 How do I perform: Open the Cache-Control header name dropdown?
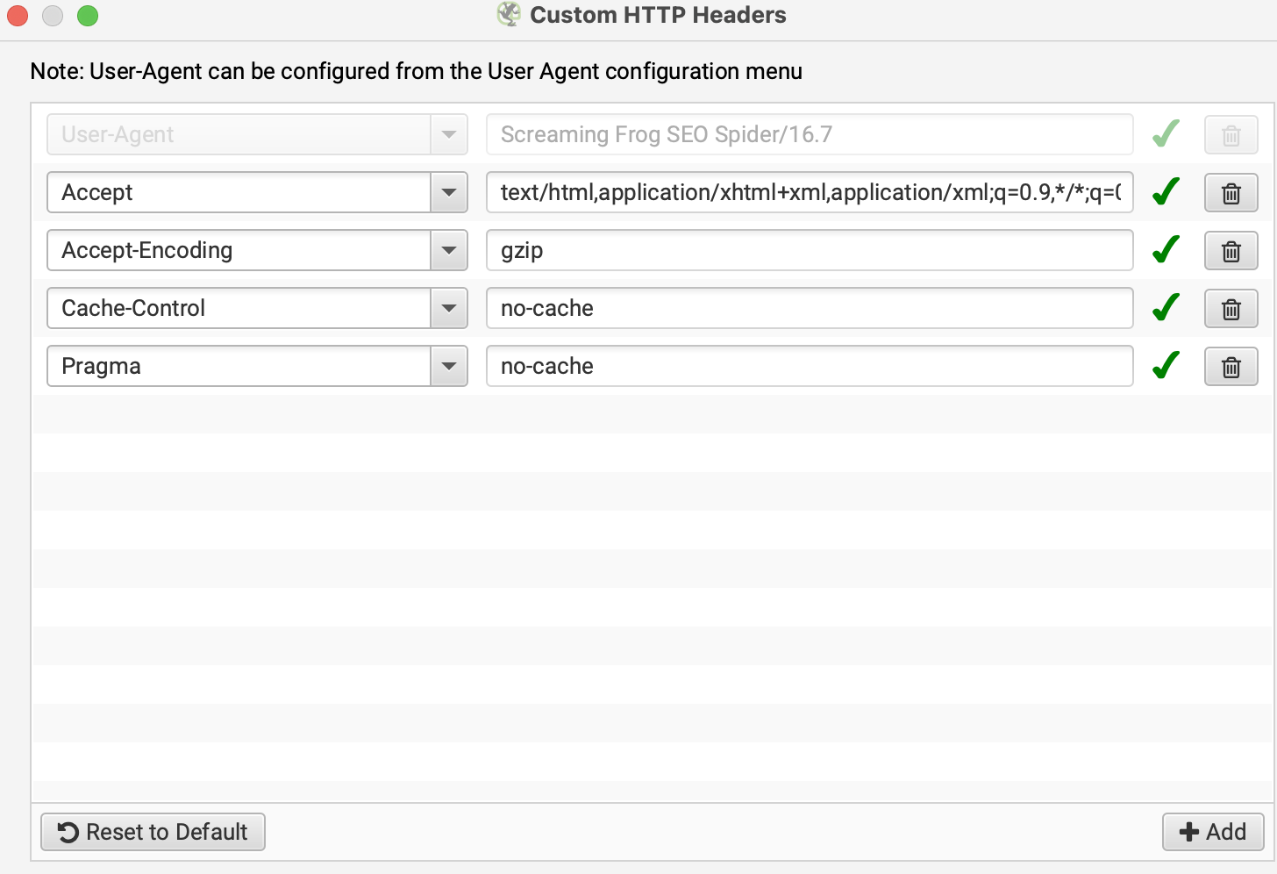tap(449, 308)
